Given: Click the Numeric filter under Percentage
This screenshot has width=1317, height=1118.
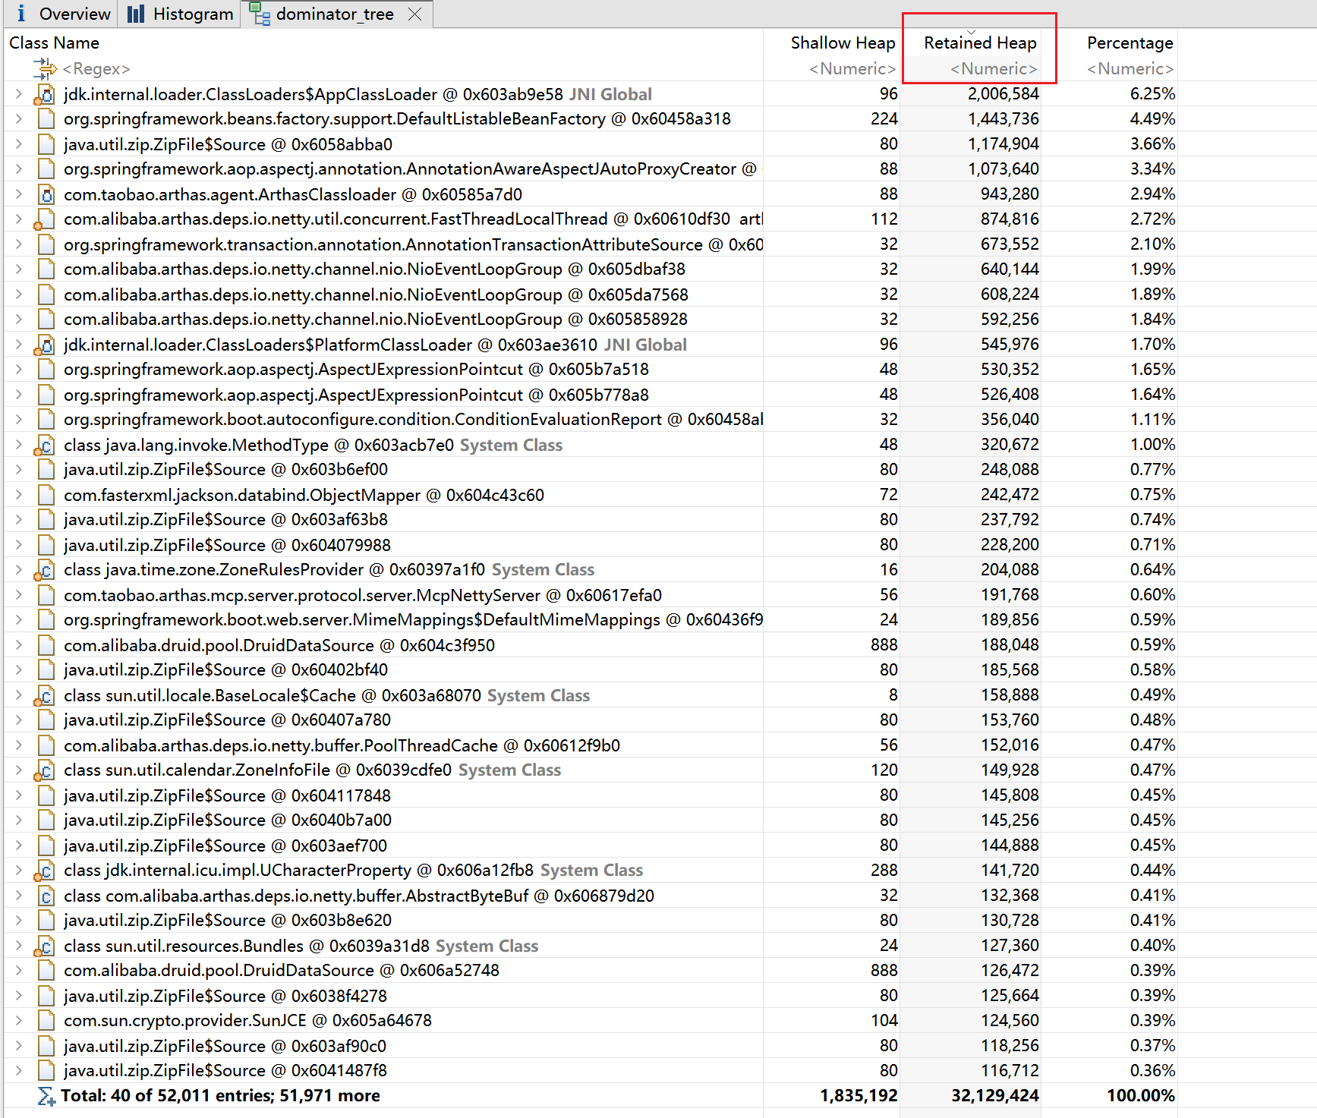Looking at the screenshot, I should [1130, 69].
